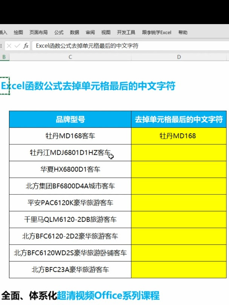This screenshot has width=229, height=305.
Task: Click inside the formula bar text
Action: [87, 46]
